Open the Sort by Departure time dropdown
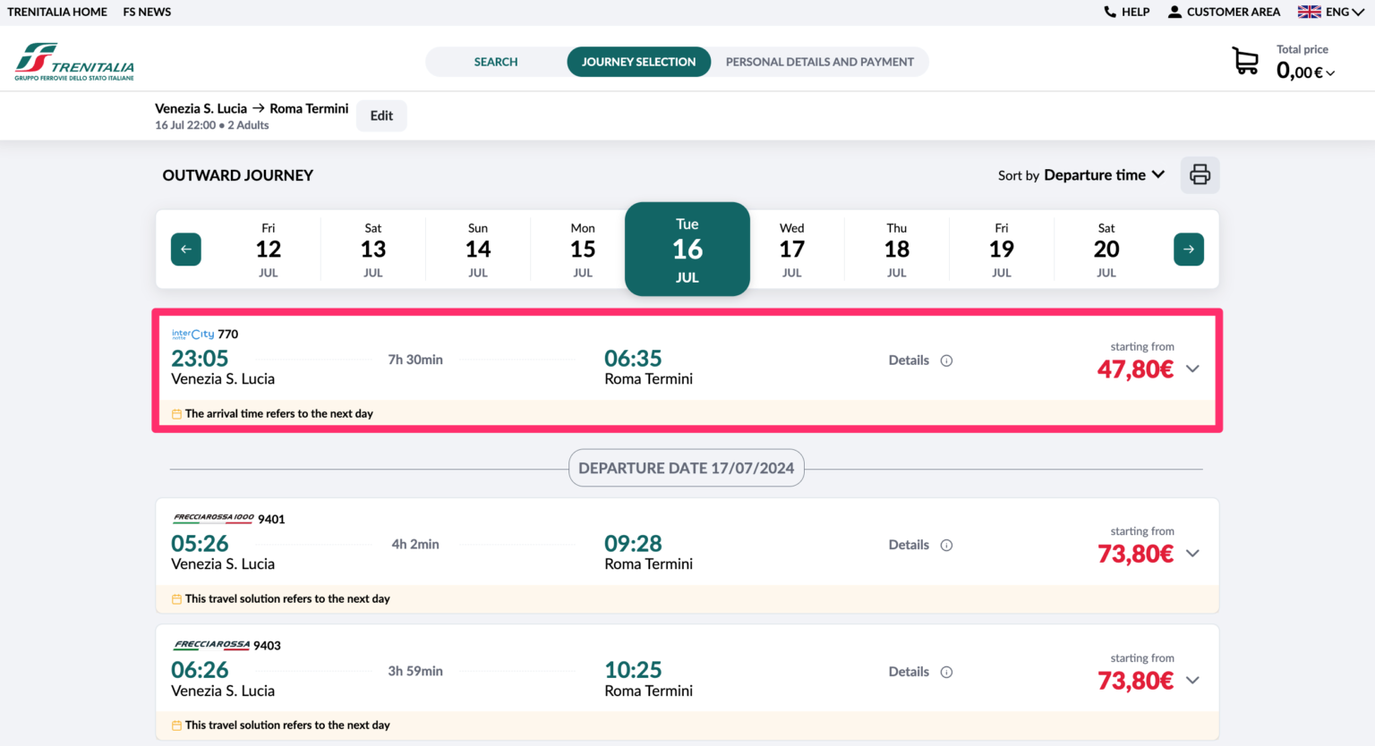1375x746 pixels. 1081,174
